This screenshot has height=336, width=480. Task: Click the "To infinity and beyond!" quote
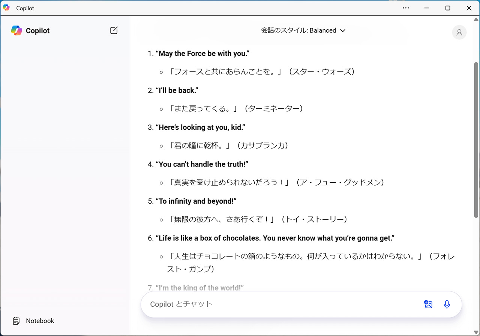(196, 201)
